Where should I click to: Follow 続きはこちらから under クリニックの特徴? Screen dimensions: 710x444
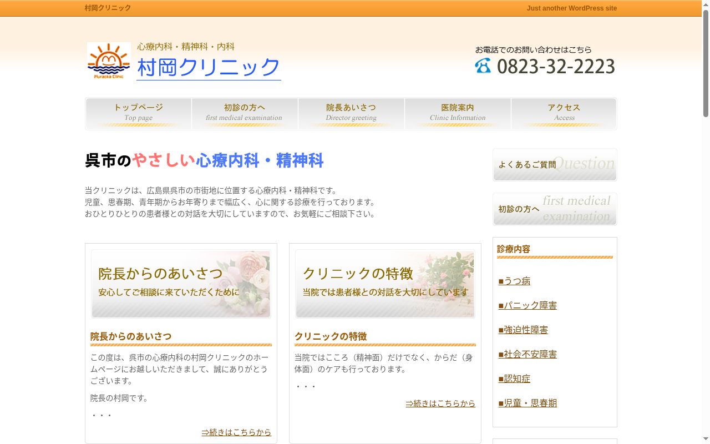click(x=440, y=403)
